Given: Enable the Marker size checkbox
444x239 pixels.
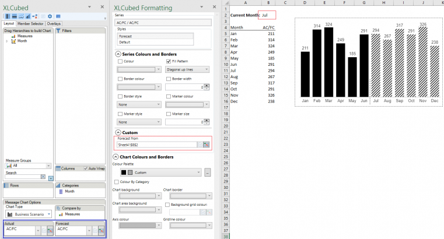Looking at the screenshot, I should click(169, 114).
